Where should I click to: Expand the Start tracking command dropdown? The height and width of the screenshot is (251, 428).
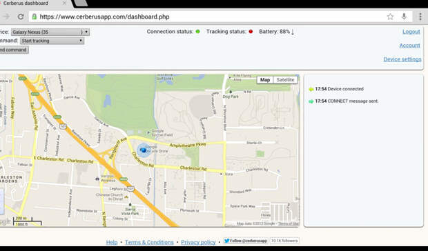52,41
